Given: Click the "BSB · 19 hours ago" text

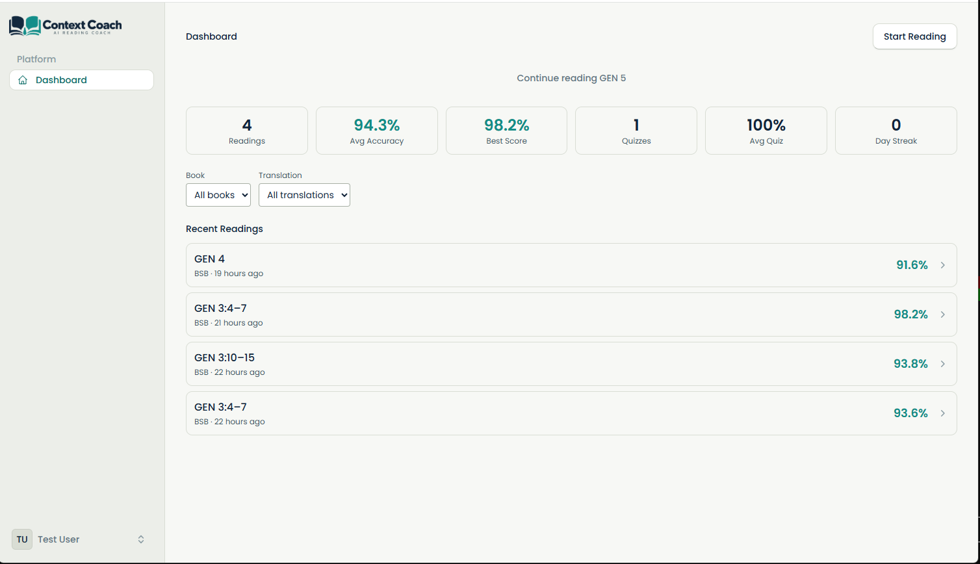Looking at the screenshot, I should click(229, 274).
